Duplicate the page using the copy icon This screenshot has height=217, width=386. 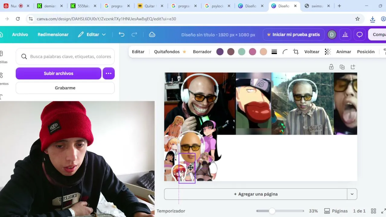click(x=342, y=67)
